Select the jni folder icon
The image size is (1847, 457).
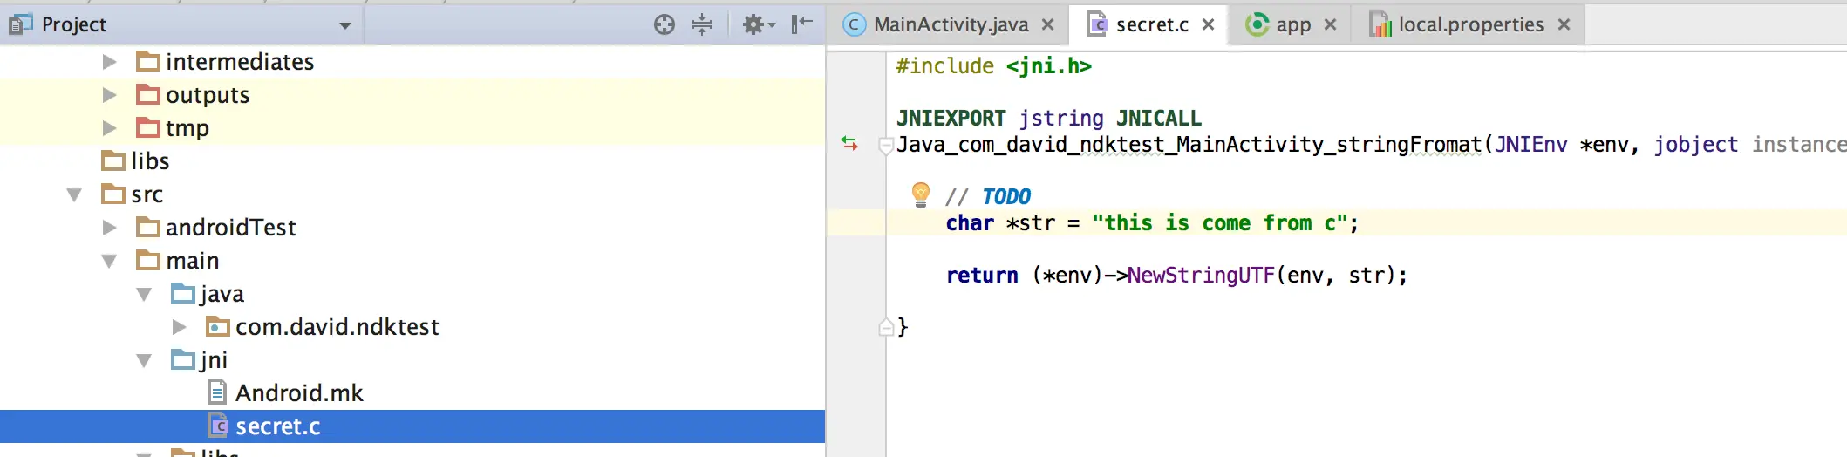pos(183,359)
